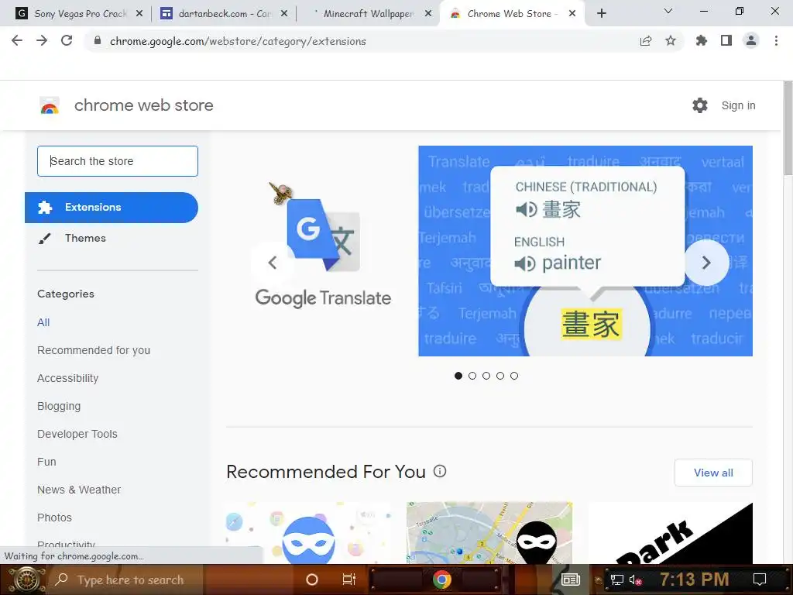Open the blue masked-face extension card
Viewport: 793px width, 595px height.
click(308, 533)
